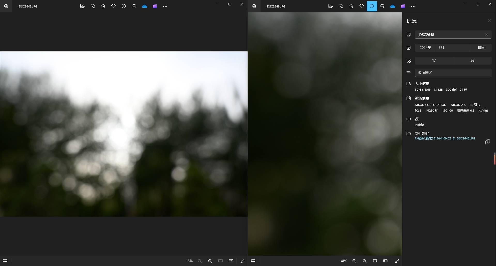Open Clipchamp icon in right window toolbar
The height and width of the screenshot is (266, 496).
coord(403,6)
